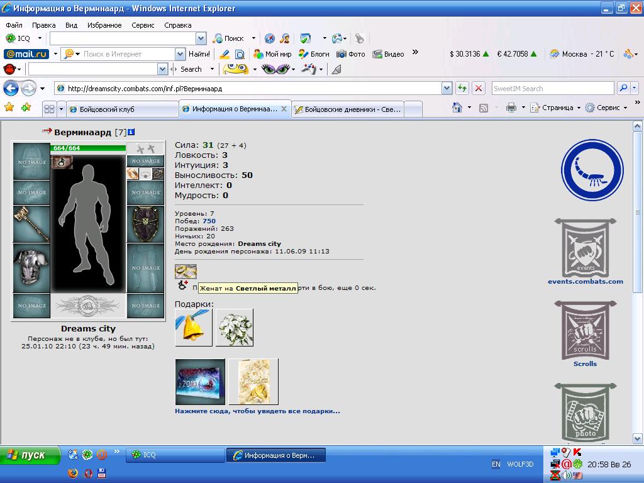Click the Scrolls banner icon
The image size is (644, 483).
click(x=586, y=331)
